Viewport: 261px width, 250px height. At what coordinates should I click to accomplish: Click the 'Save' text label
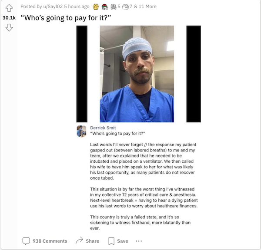pyautogui.click(x=123, y=241)
